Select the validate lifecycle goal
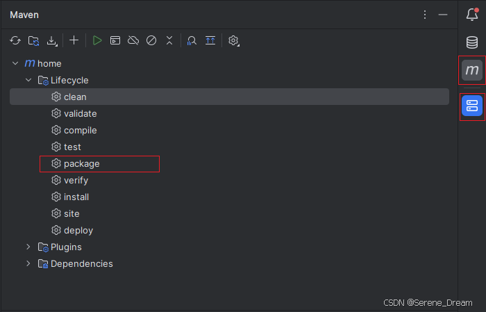Screen dimensions: 486x312 (x=229, y=113)
